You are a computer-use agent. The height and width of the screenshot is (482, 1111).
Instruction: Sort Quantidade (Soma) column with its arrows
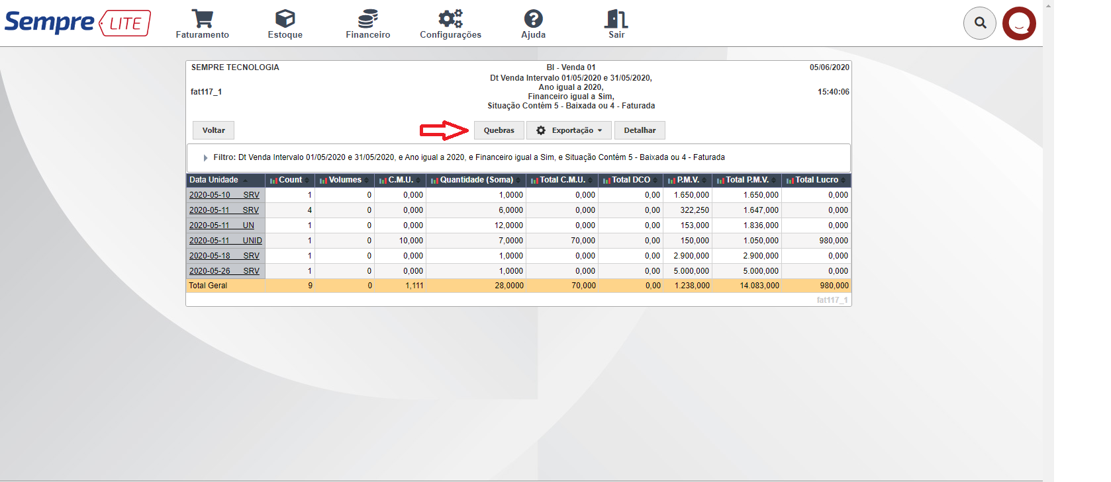(518, 181)
